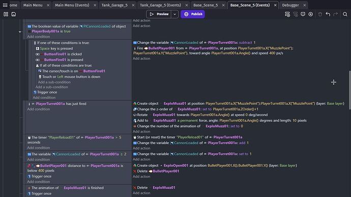Close the Base_Scene_5 tab
Viewport: 351px width, 197px height.
223,5
